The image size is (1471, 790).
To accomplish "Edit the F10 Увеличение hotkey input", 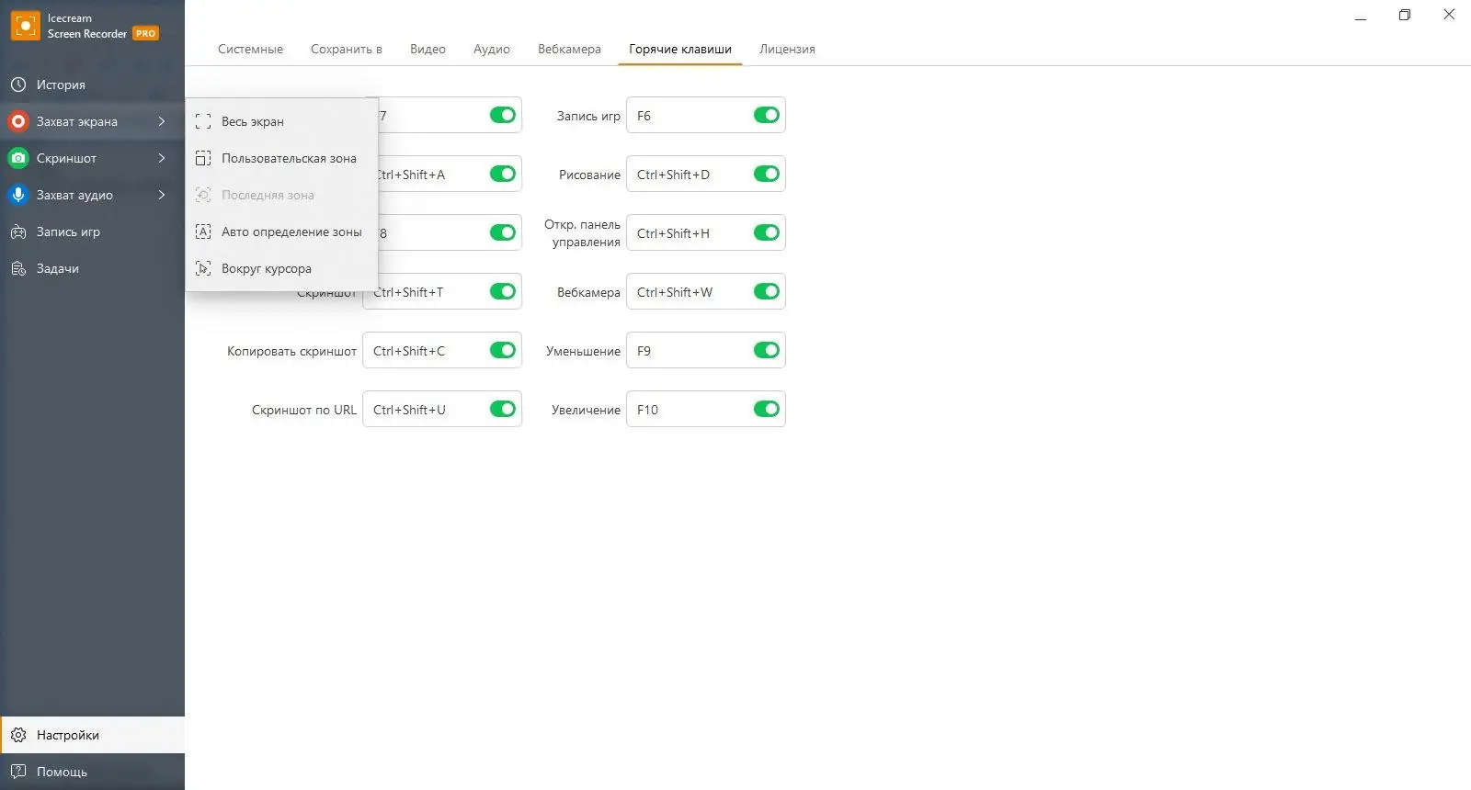I will pyautogui.click(x=706, y=409).
